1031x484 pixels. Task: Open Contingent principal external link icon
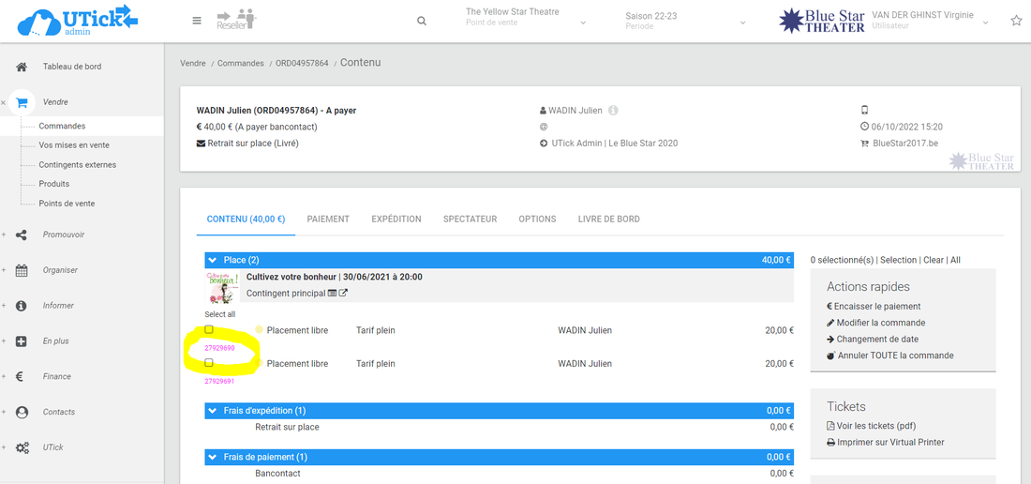343,294
